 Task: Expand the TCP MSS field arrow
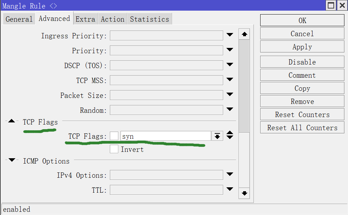click(x=230, y=80)
